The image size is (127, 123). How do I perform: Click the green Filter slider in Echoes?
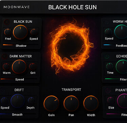[x=116, y=79]
